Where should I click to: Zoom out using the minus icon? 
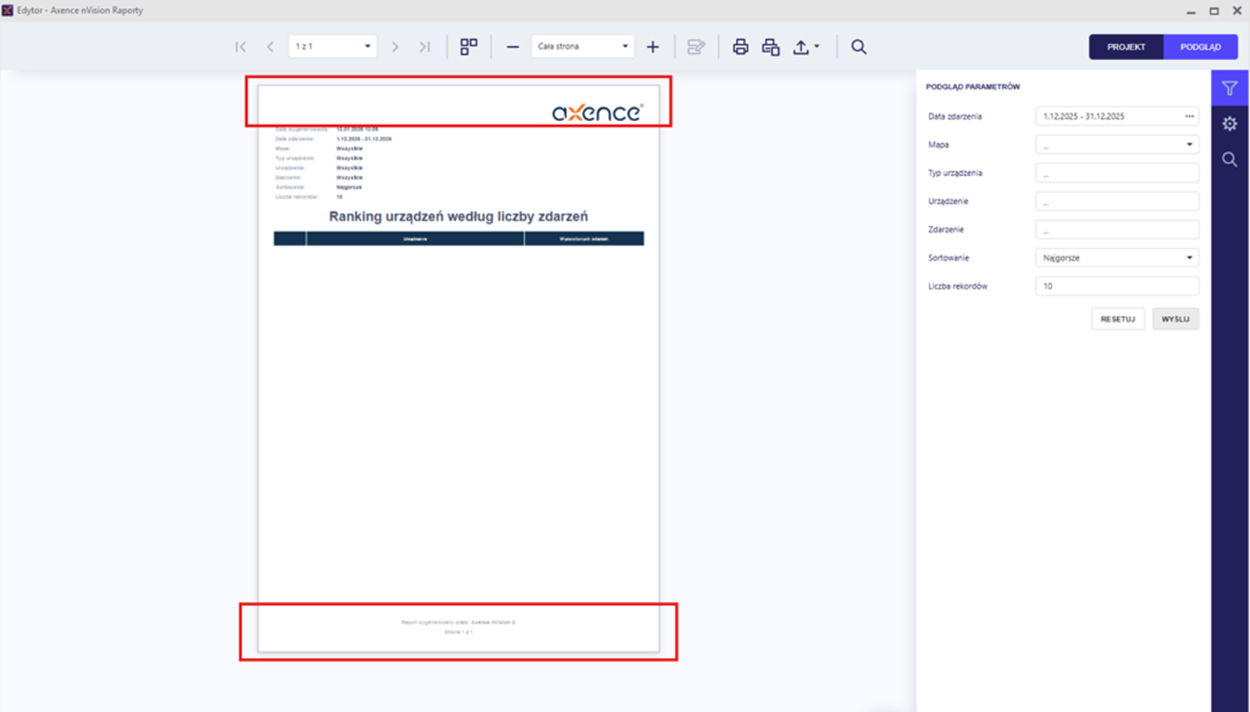pos(512,47)
